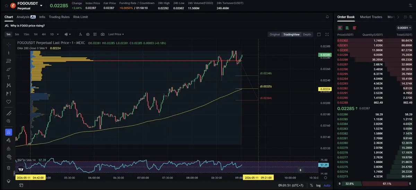The width and height of the screenshot is (416, 190).
Task: Click the 09:01:51 (UTC+7) timezone selector
Action: pyautogui.click(x=291, y=186)
